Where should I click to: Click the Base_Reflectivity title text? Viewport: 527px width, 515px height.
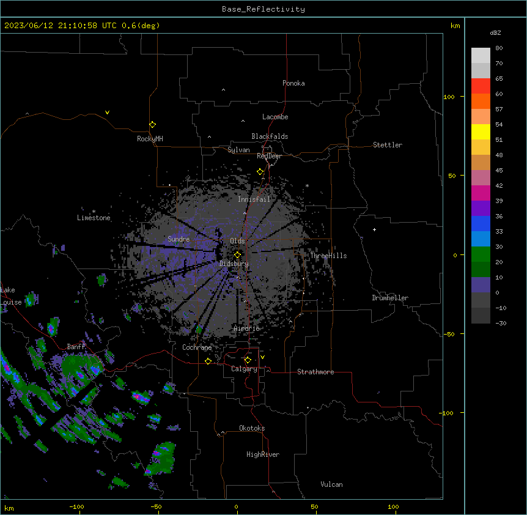[x=263, y=9]
